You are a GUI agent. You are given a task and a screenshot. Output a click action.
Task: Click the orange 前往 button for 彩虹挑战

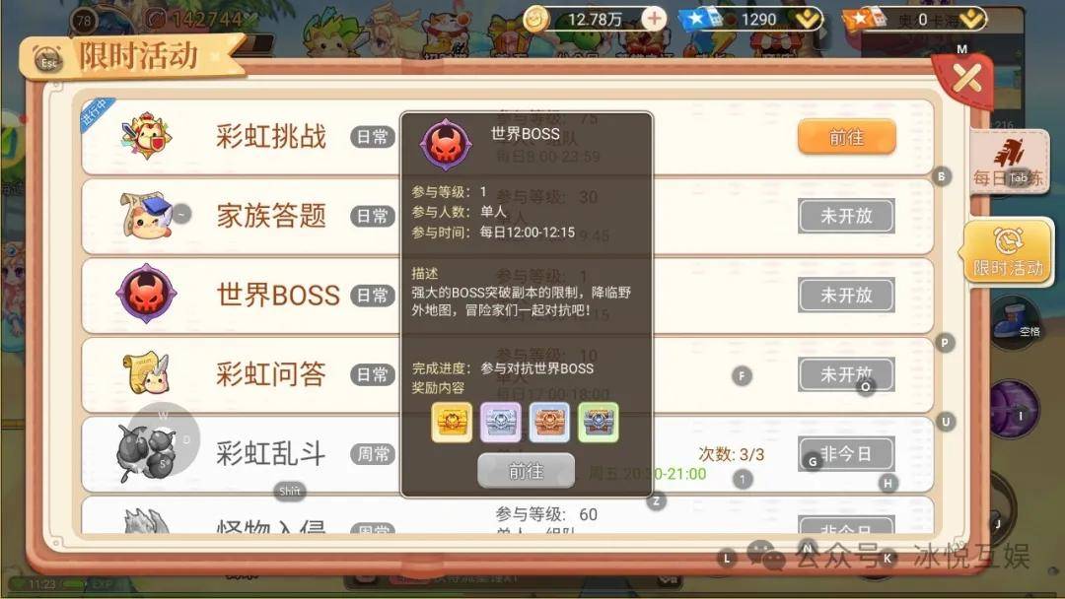(846, 138)
